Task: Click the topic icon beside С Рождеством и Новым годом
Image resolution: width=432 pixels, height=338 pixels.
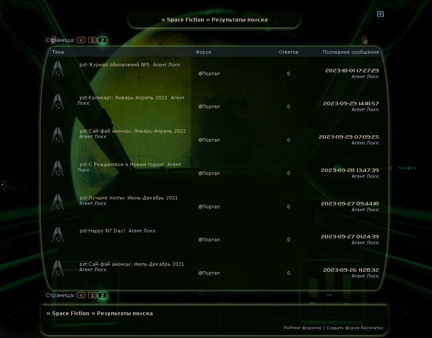Action: 58,169
